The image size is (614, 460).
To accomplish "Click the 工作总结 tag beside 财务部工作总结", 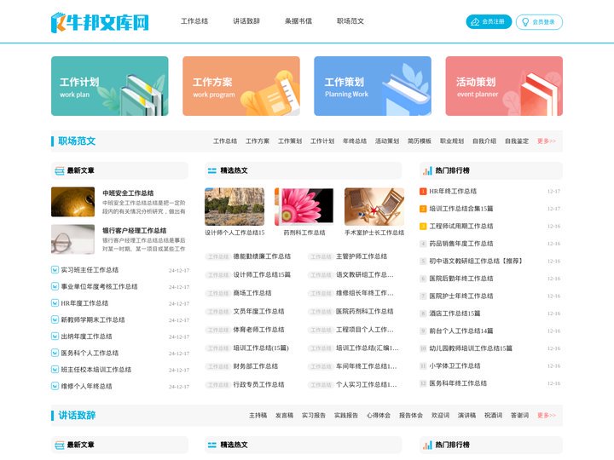I will click(218, 366).
